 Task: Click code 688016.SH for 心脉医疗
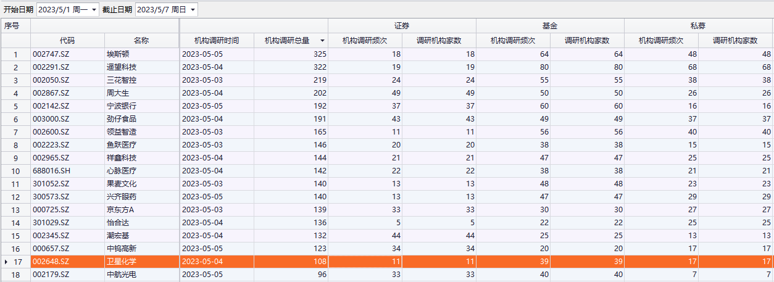51,171
